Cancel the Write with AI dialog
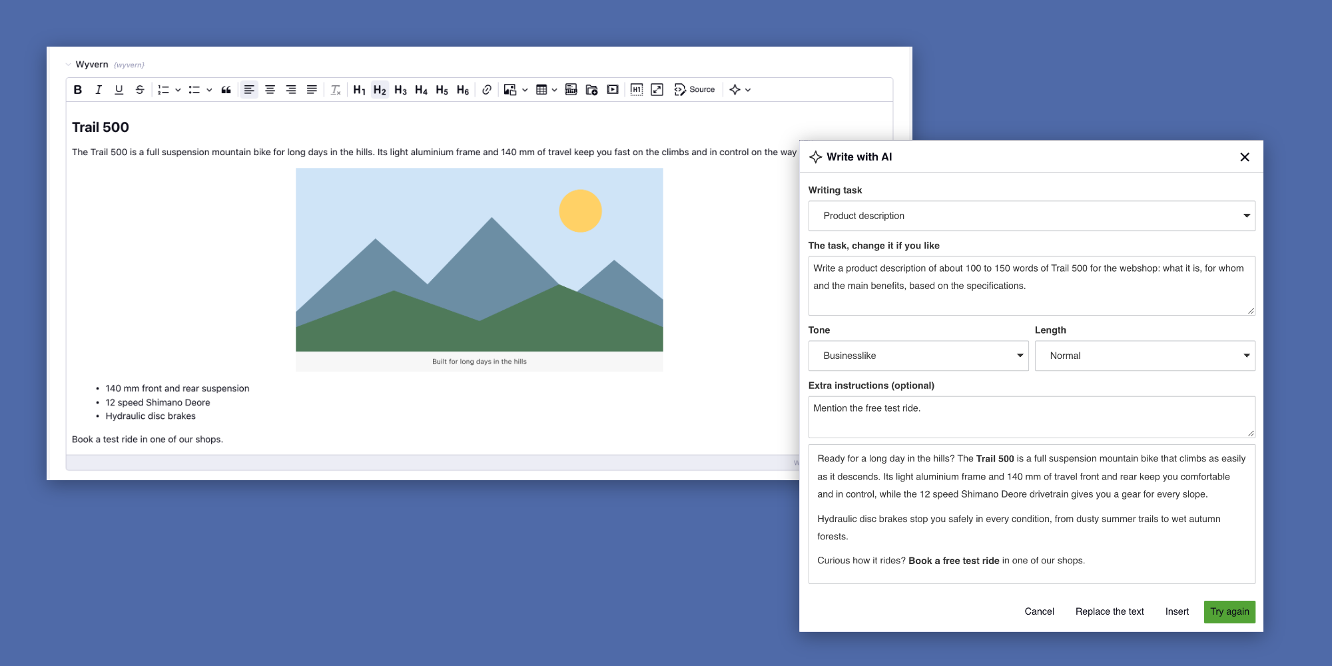1332x666 pixels. click(x=1039, y=612)
